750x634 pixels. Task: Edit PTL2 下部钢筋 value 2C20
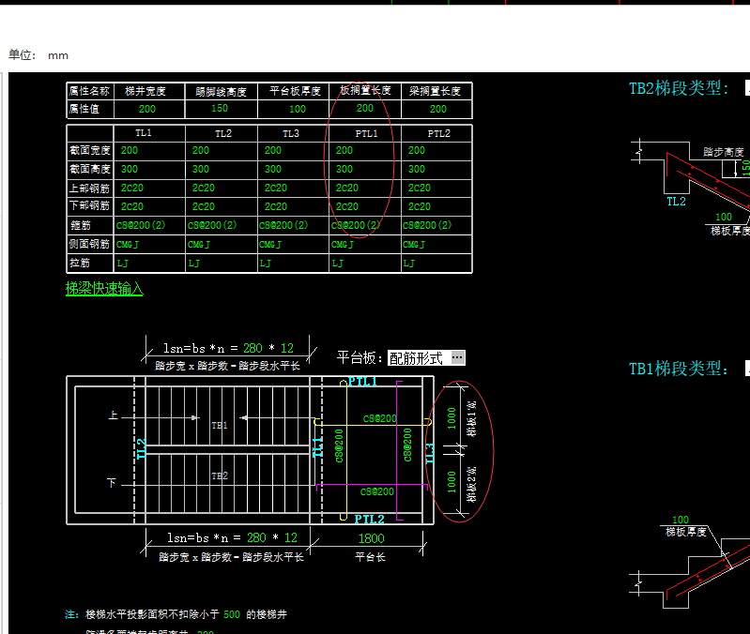419,207
